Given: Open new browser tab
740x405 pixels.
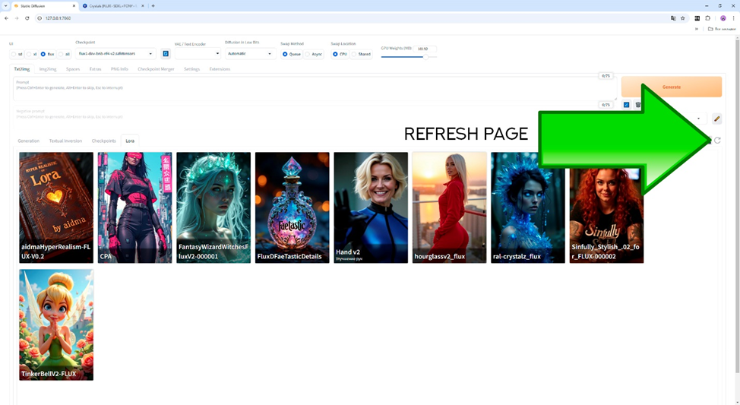Looking at the screenshot, I should (x=153, y=5).
